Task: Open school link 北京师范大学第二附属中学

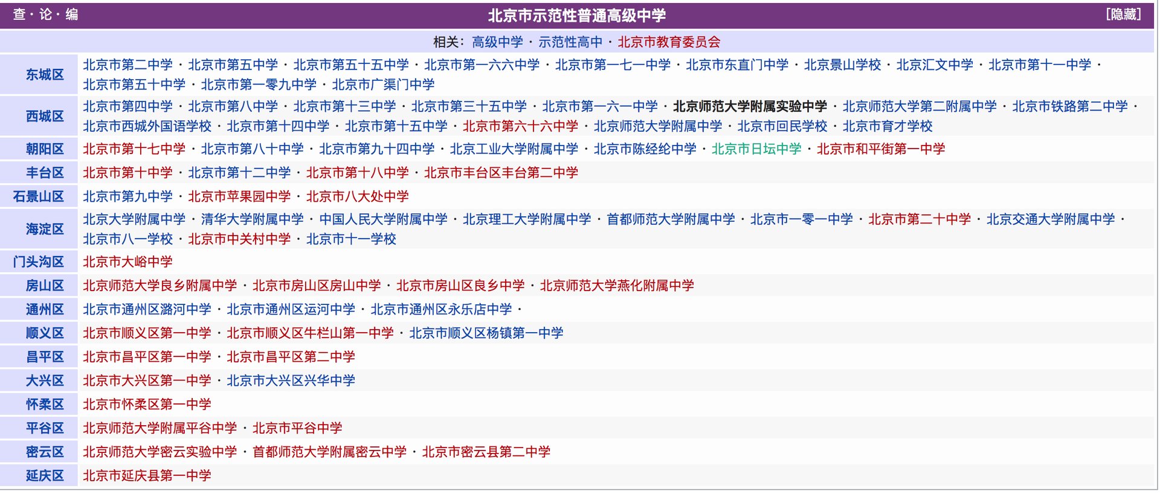Action: 920,106
